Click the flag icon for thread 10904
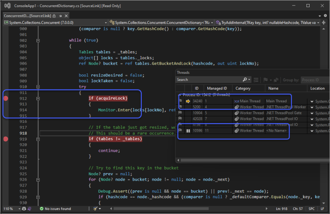Image resolution: width=330 pixels, height=214 pixels. pos(180,113)
